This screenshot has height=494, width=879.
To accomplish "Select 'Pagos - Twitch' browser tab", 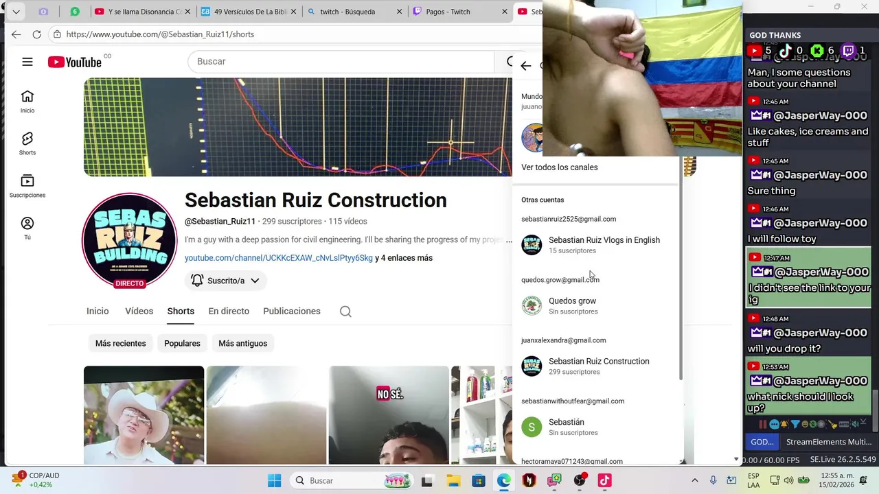I will [x=461, y=12].
